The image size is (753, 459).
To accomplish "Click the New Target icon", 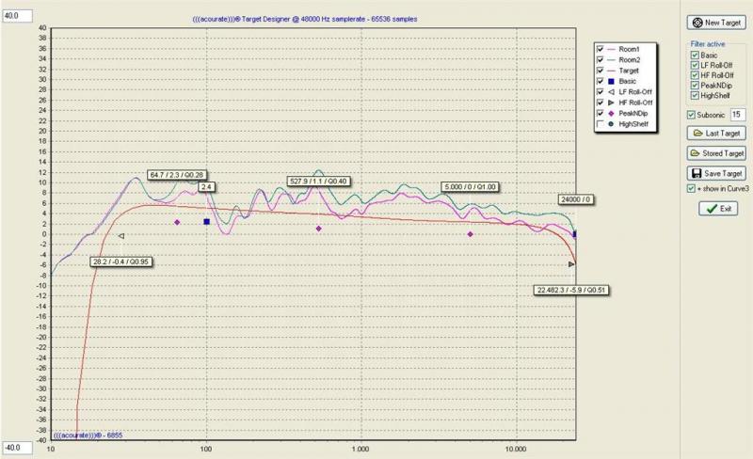I will pyautogui.click(x=697, y=23).
